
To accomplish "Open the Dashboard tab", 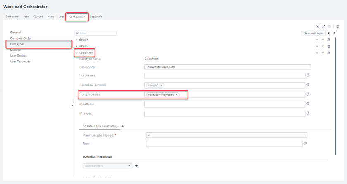I will [12, 17].
